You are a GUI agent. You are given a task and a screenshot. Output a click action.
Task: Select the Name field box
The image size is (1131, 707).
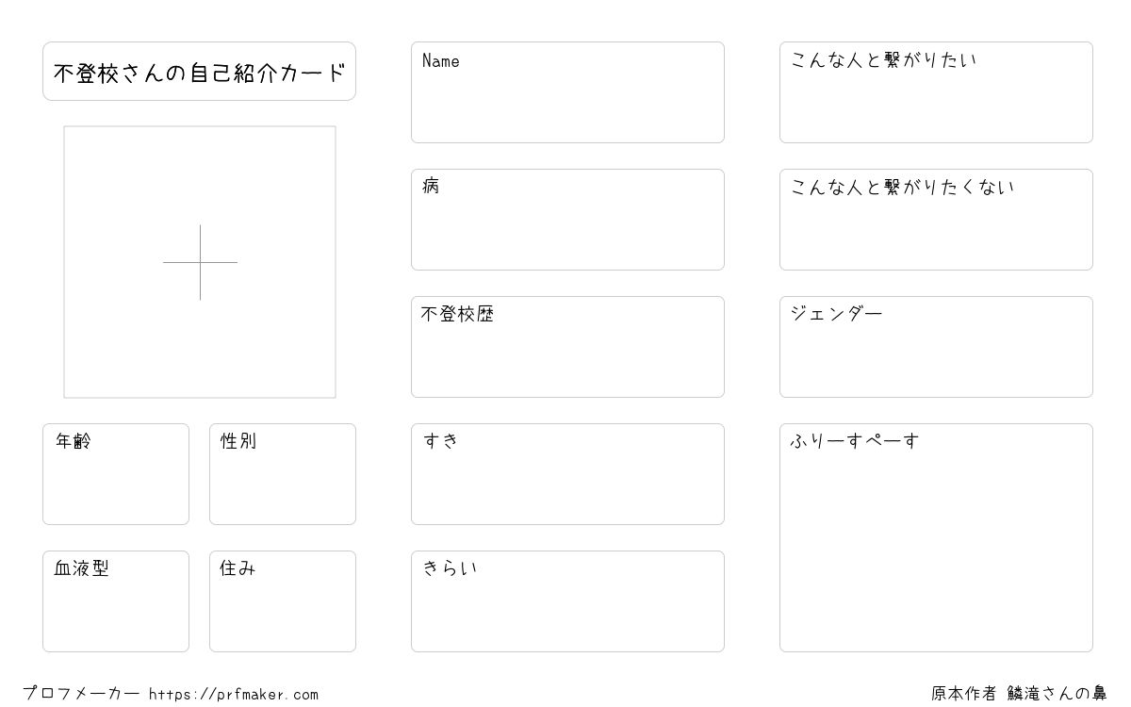pyautogui.click(x=567, y=92)
